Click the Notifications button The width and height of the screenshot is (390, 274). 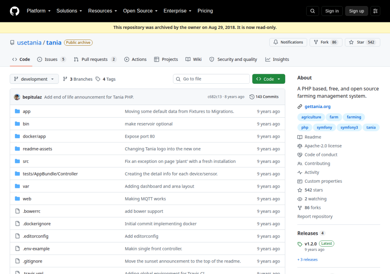(288, 42)
